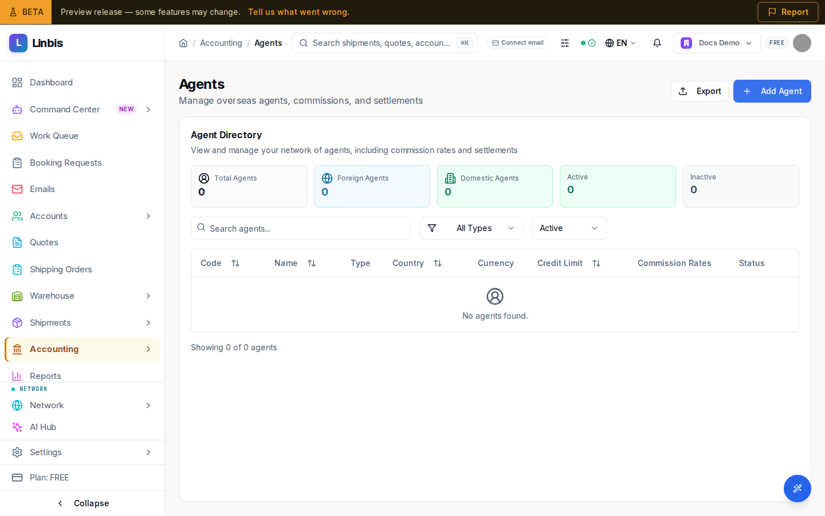825x516 pixels.
Task: Launch the AI assistant magic wand button
Action: 797,488
